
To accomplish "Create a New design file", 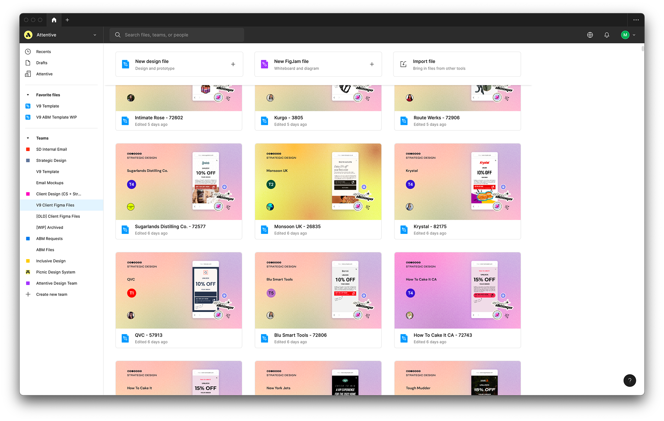I will pos(179,64).
